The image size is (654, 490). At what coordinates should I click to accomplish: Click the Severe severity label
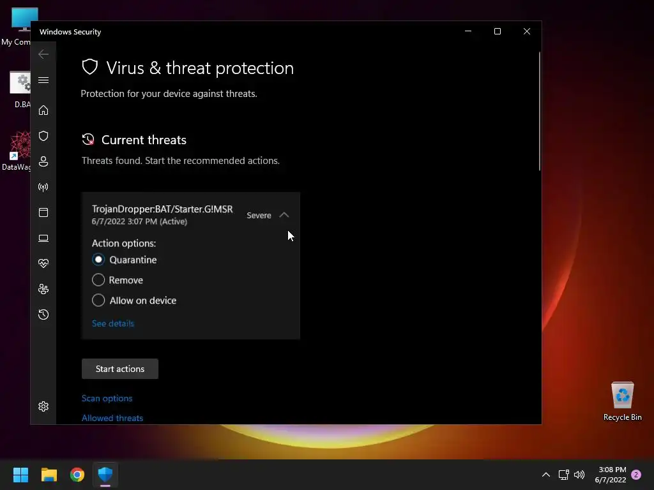[x=259, y=216]
